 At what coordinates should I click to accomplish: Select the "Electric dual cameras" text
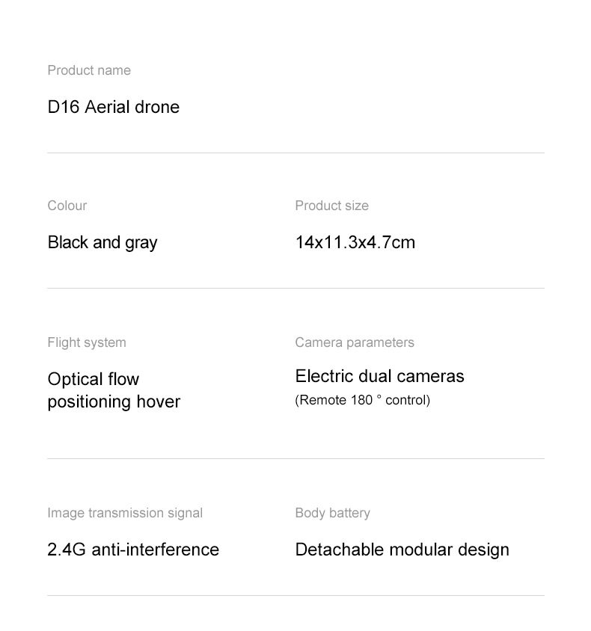(379, 376)
